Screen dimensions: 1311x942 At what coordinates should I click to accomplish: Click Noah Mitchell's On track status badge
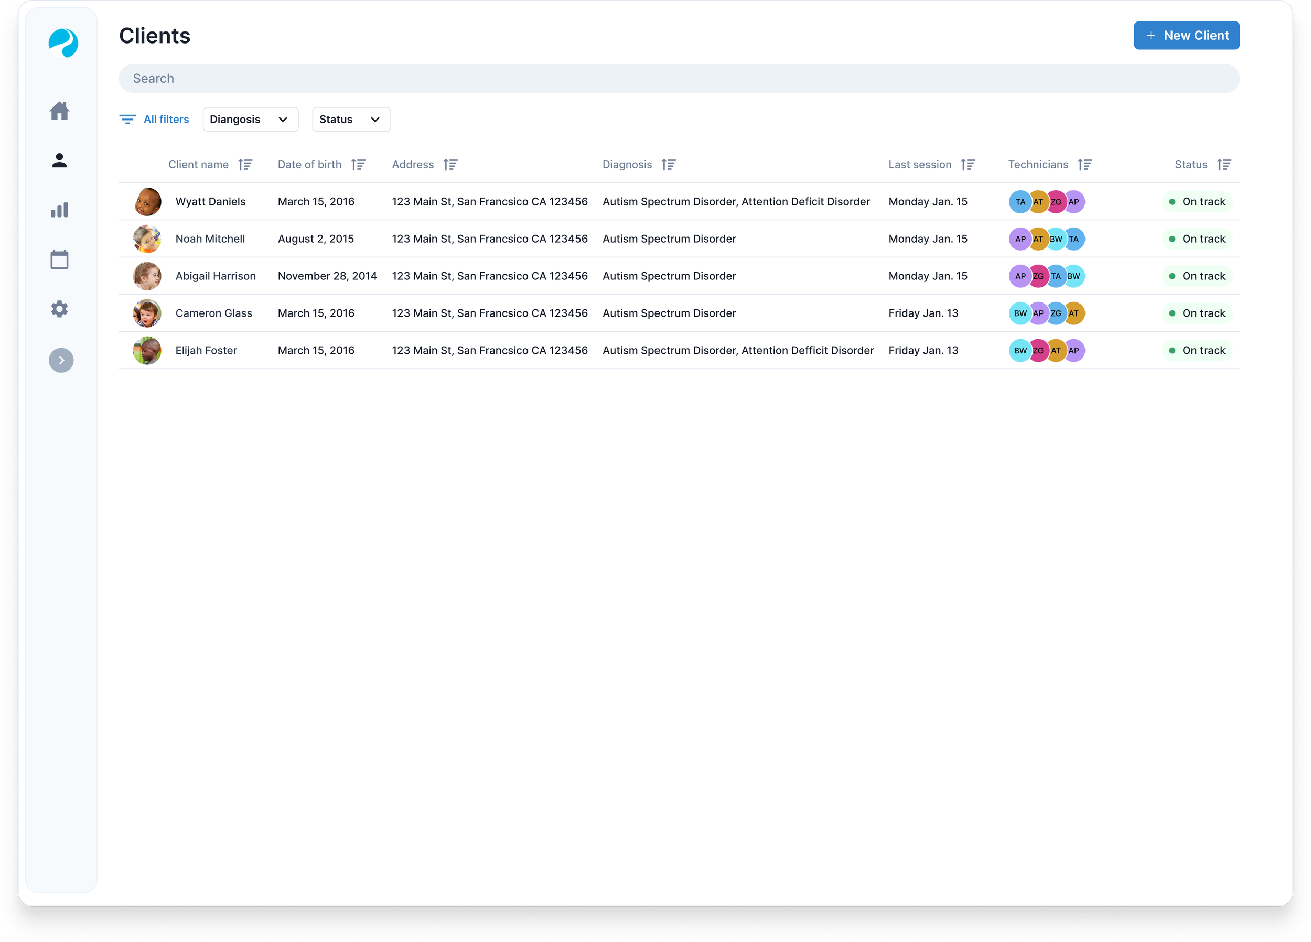click(x=1197, y=239)
